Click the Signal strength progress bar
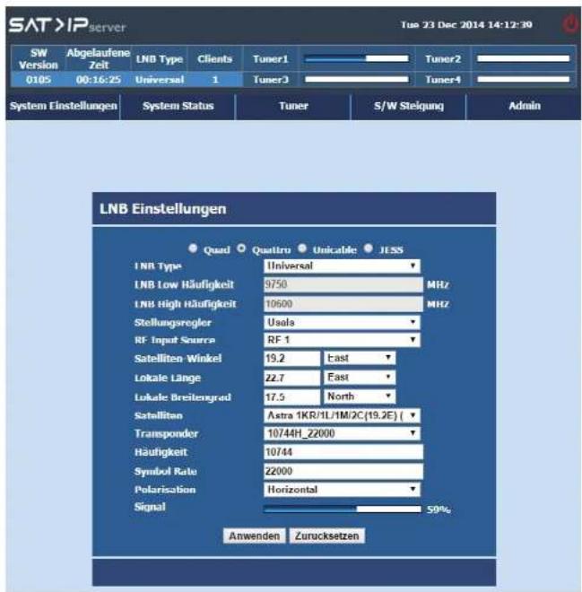 342,509
